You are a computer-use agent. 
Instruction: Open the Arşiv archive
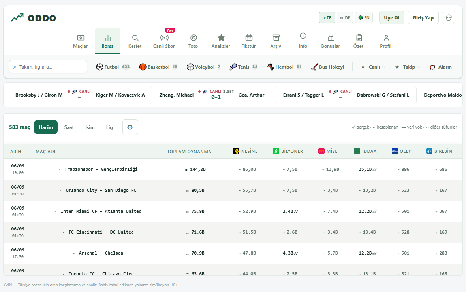[x=276, y=41]
